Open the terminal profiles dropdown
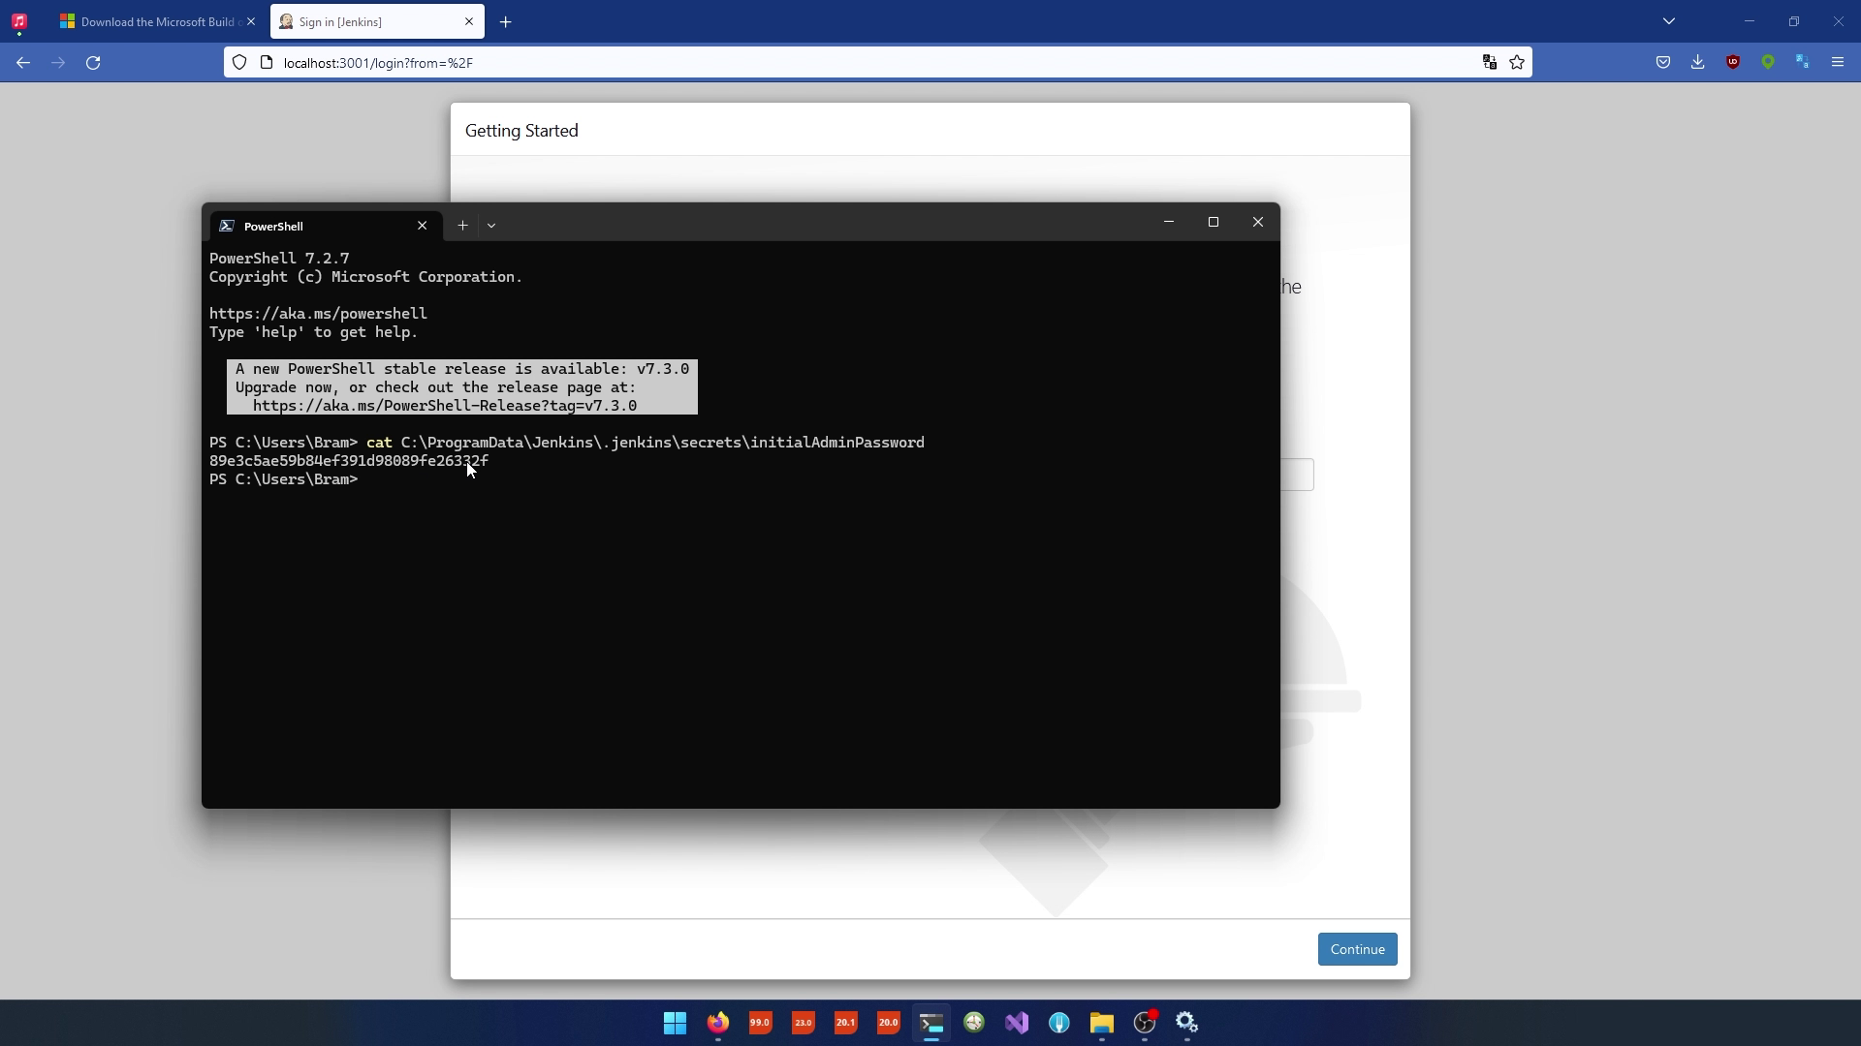Screen dimensions: 1861x1046 (491, 226)
